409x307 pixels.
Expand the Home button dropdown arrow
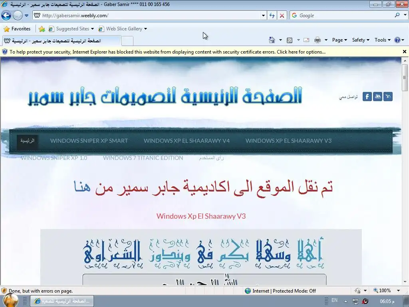280,40
